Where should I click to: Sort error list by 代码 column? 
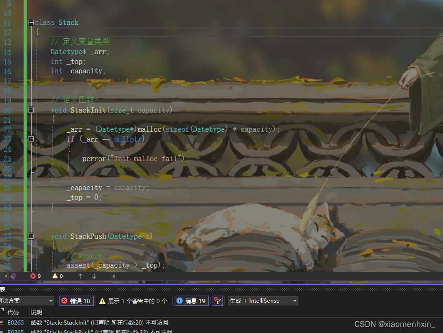coord(13,312)
